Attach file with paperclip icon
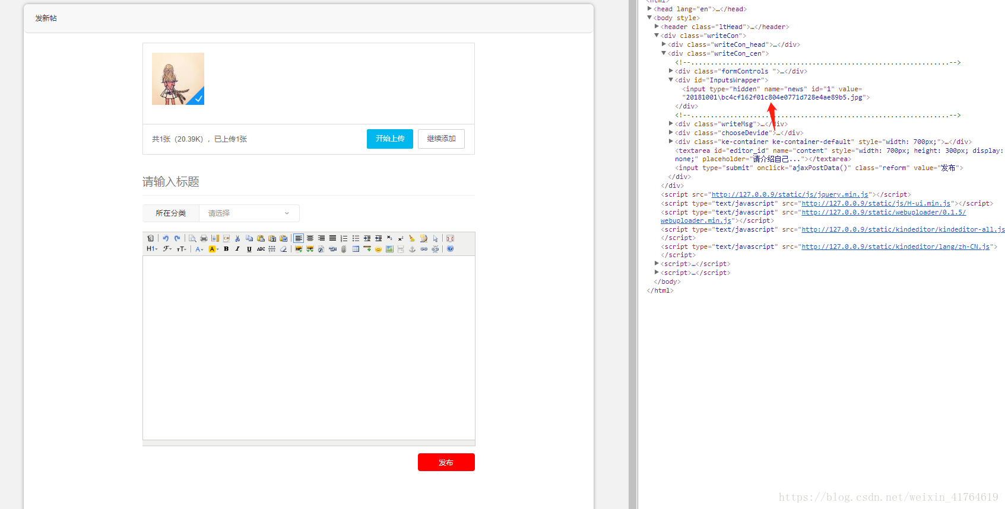1005x509 pixels. [x=344, y=249]
